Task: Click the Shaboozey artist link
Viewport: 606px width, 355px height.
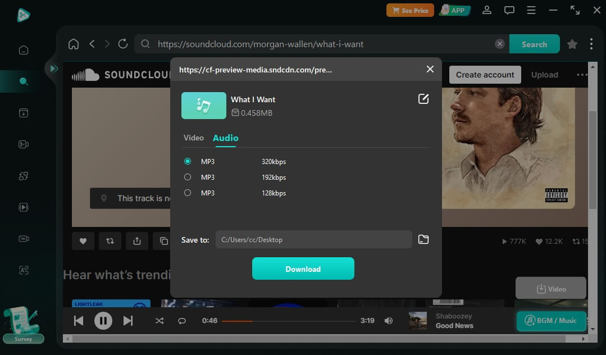Action: (x=454, y=316)
